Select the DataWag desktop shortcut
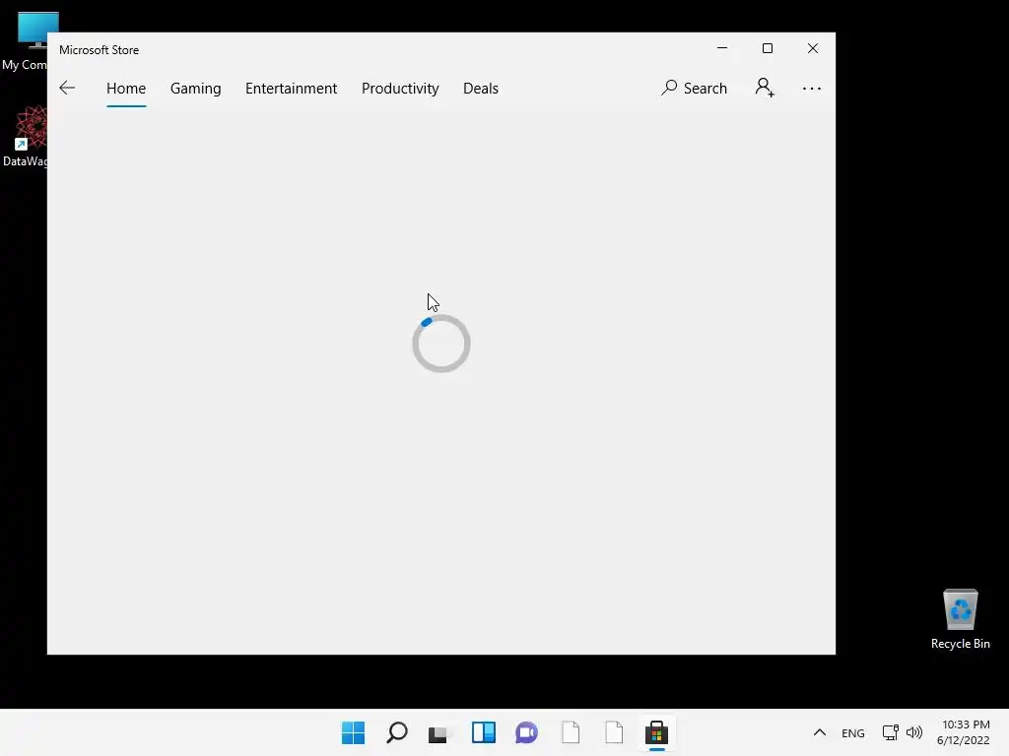 pos(25,136)
